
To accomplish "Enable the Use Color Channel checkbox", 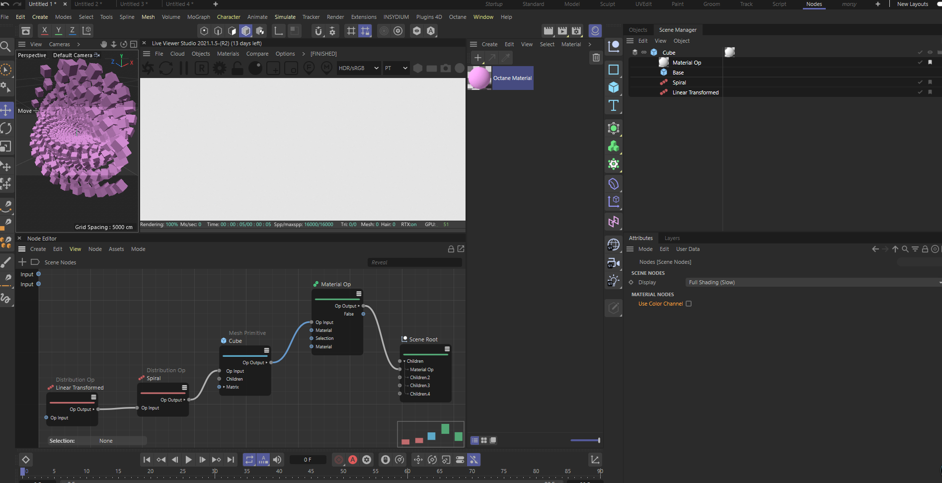I will tap(689, 304).
